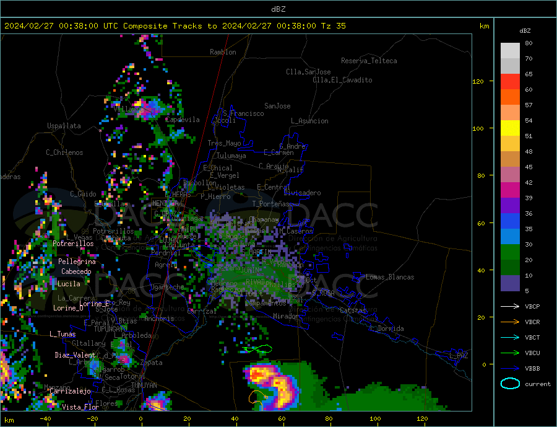Click the white VBCP arrow legend icon

510,306
